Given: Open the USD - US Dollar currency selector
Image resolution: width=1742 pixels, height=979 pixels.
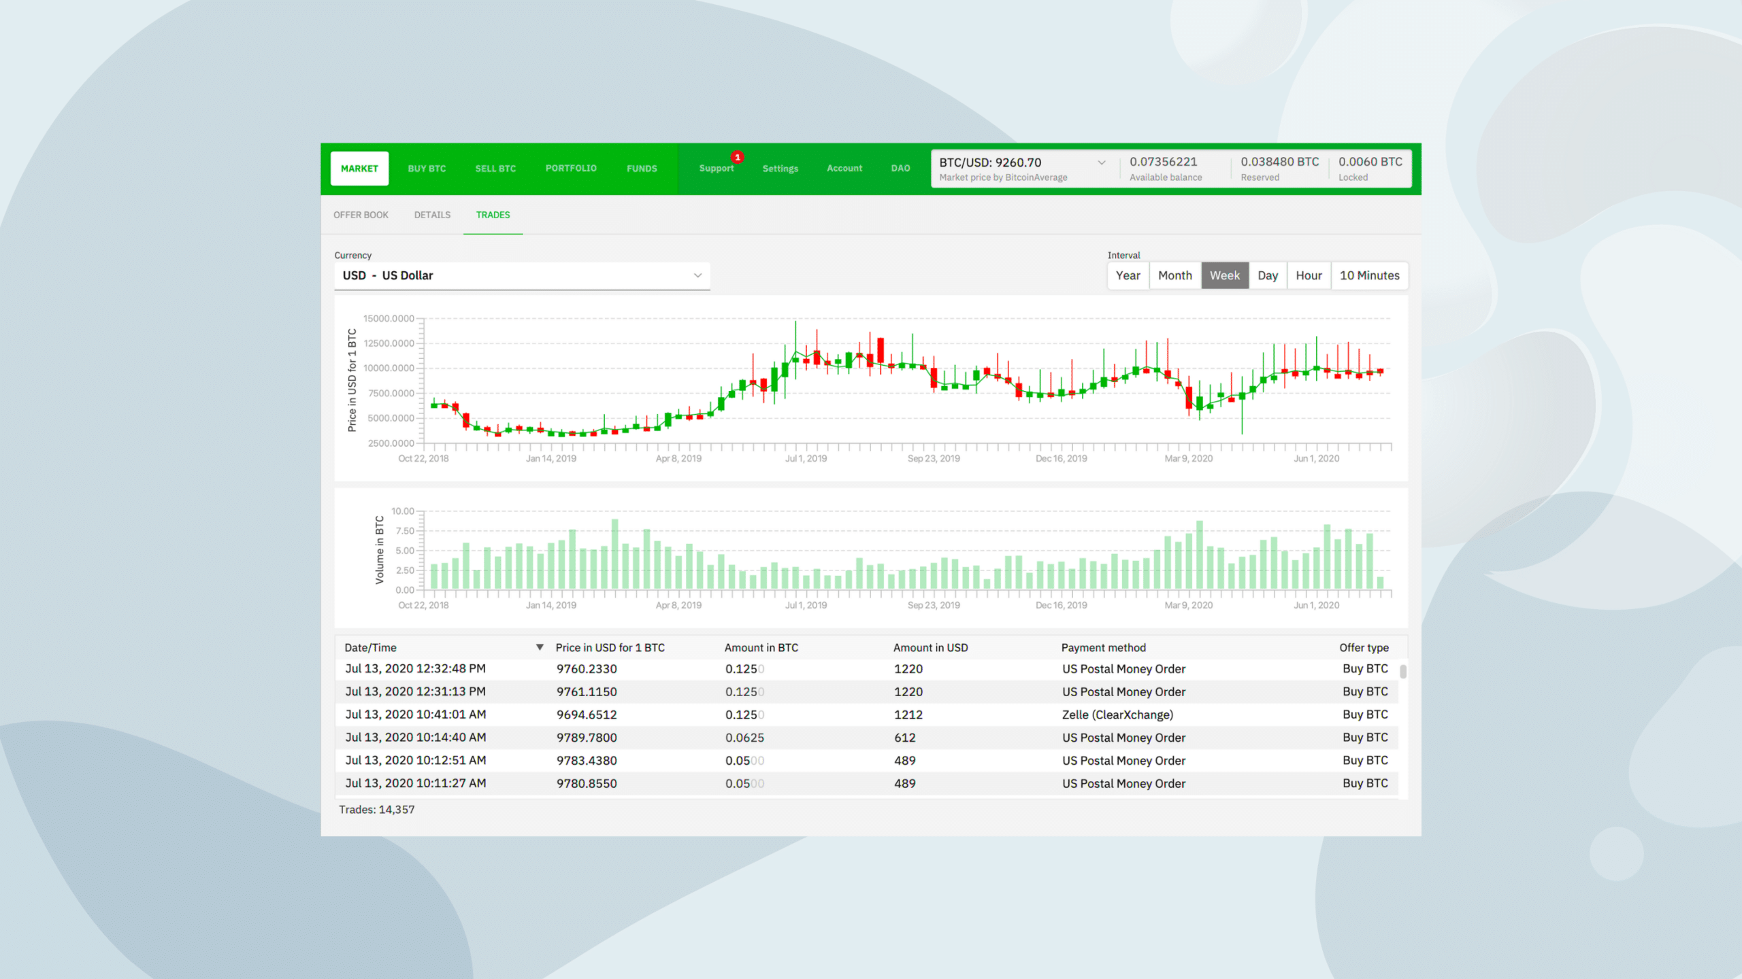Looking at the screenshot, I should tap(522, 275).
